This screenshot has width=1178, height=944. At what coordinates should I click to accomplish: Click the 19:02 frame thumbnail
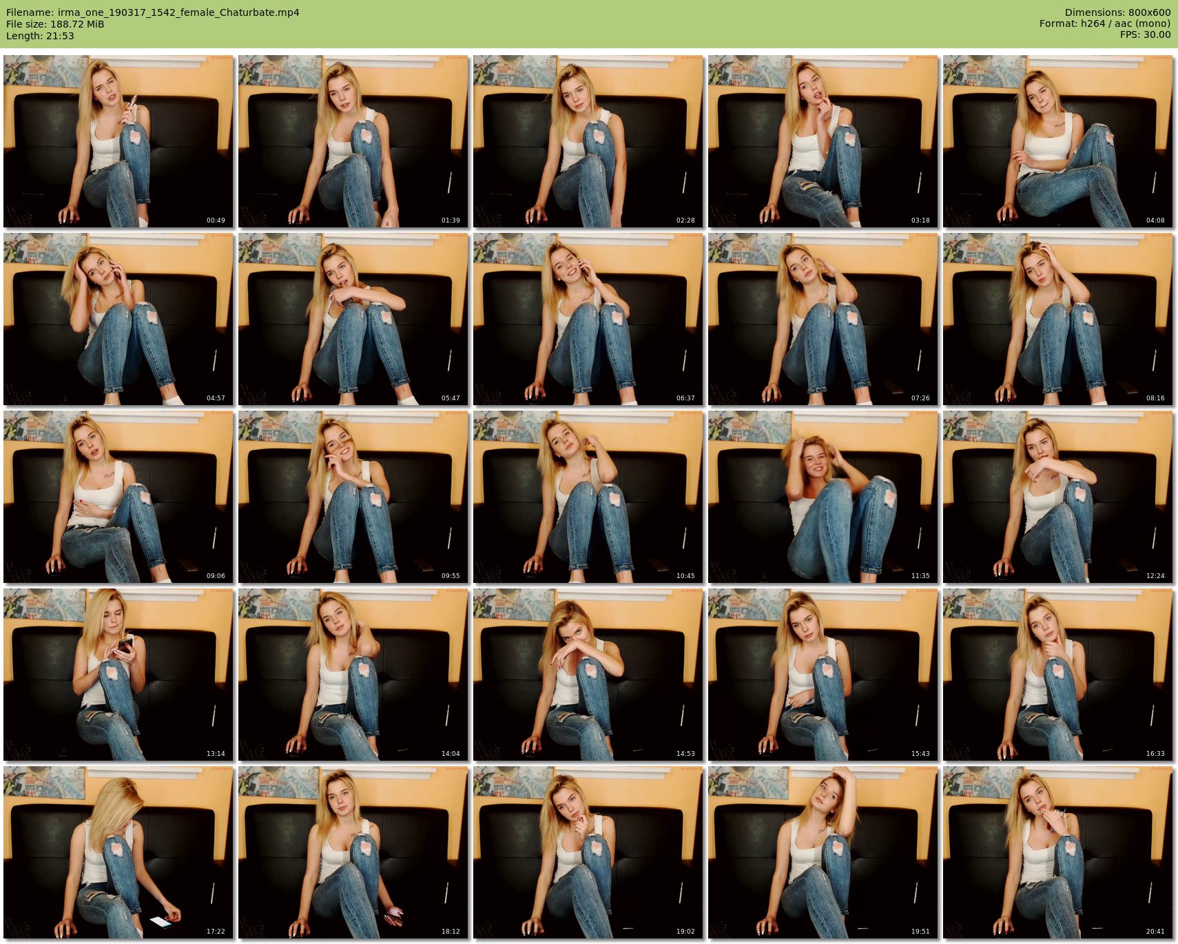[588, 852]
